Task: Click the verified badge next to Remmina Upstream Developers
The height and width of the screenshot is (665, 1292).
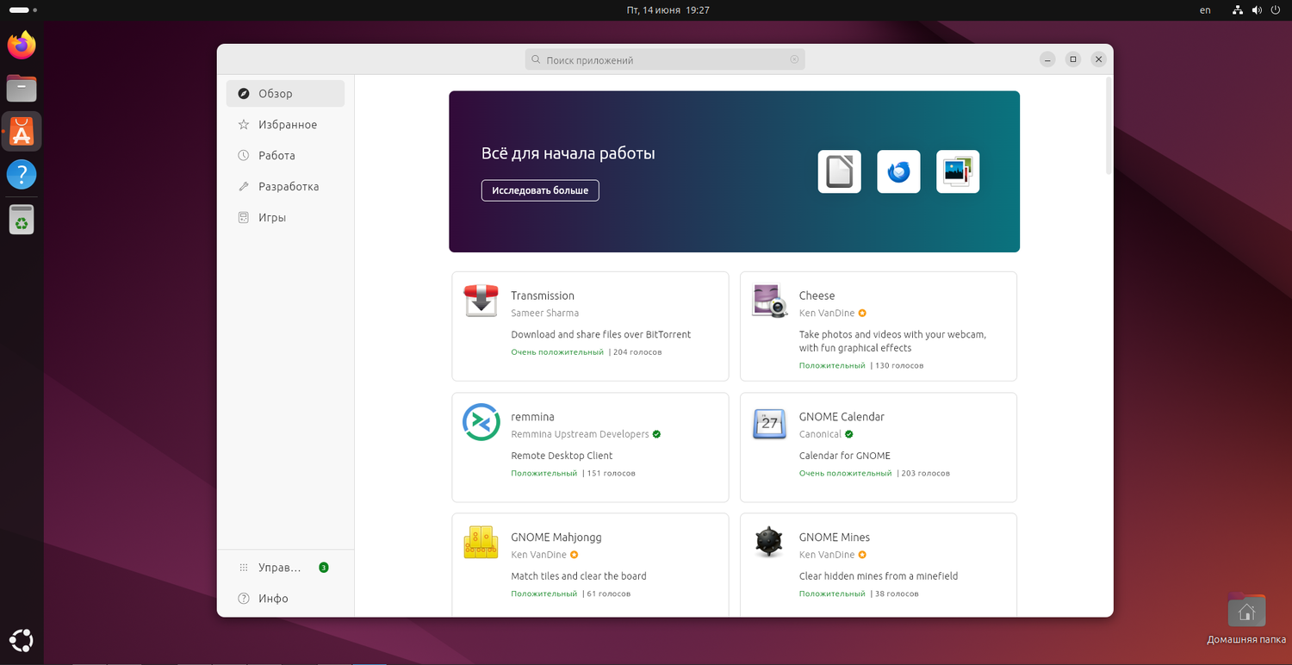Action: (656, 434)
